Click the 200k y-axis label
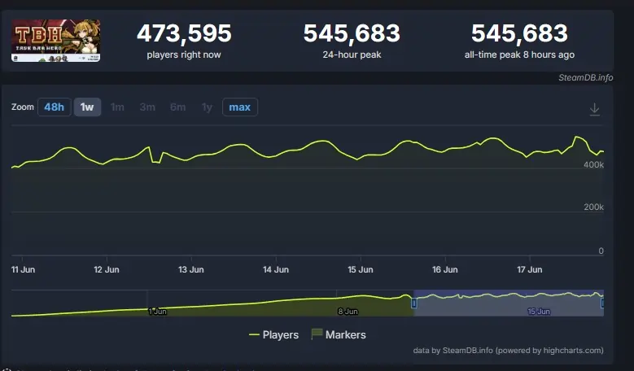The width and height of the screenshot is (634, 371). point(593,207)
